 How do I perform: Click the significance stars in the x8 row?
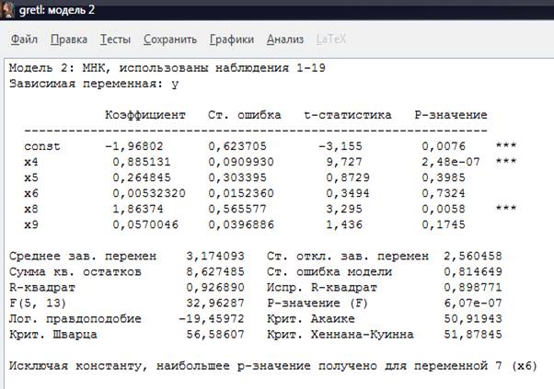point(506,208)
